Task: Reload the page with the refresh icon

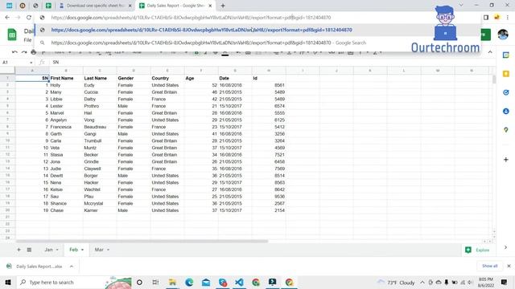Action: click(29, 18)
